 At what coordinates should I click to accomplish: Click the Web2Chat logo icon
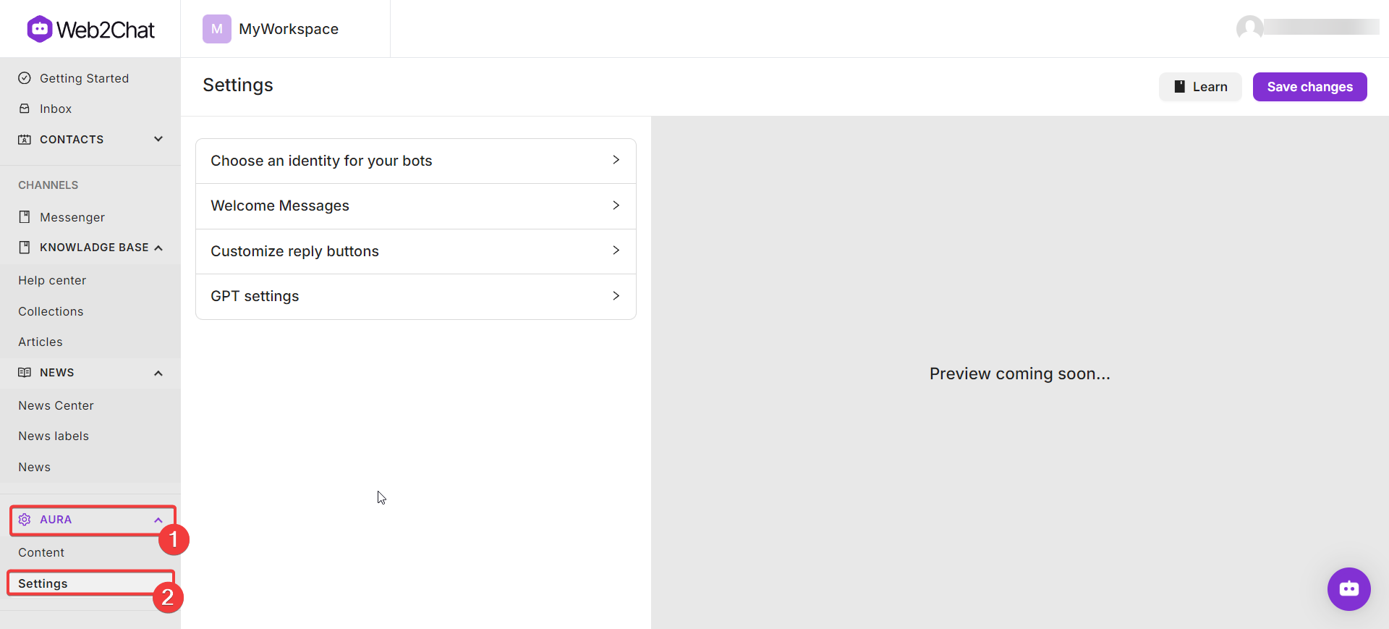pos(40,29)
